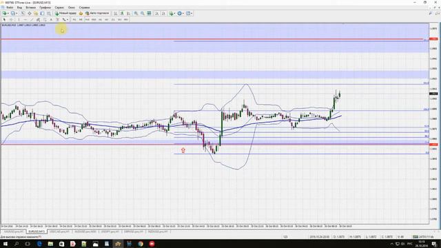Select the Fibonacci retracement tool

[44, 19]
